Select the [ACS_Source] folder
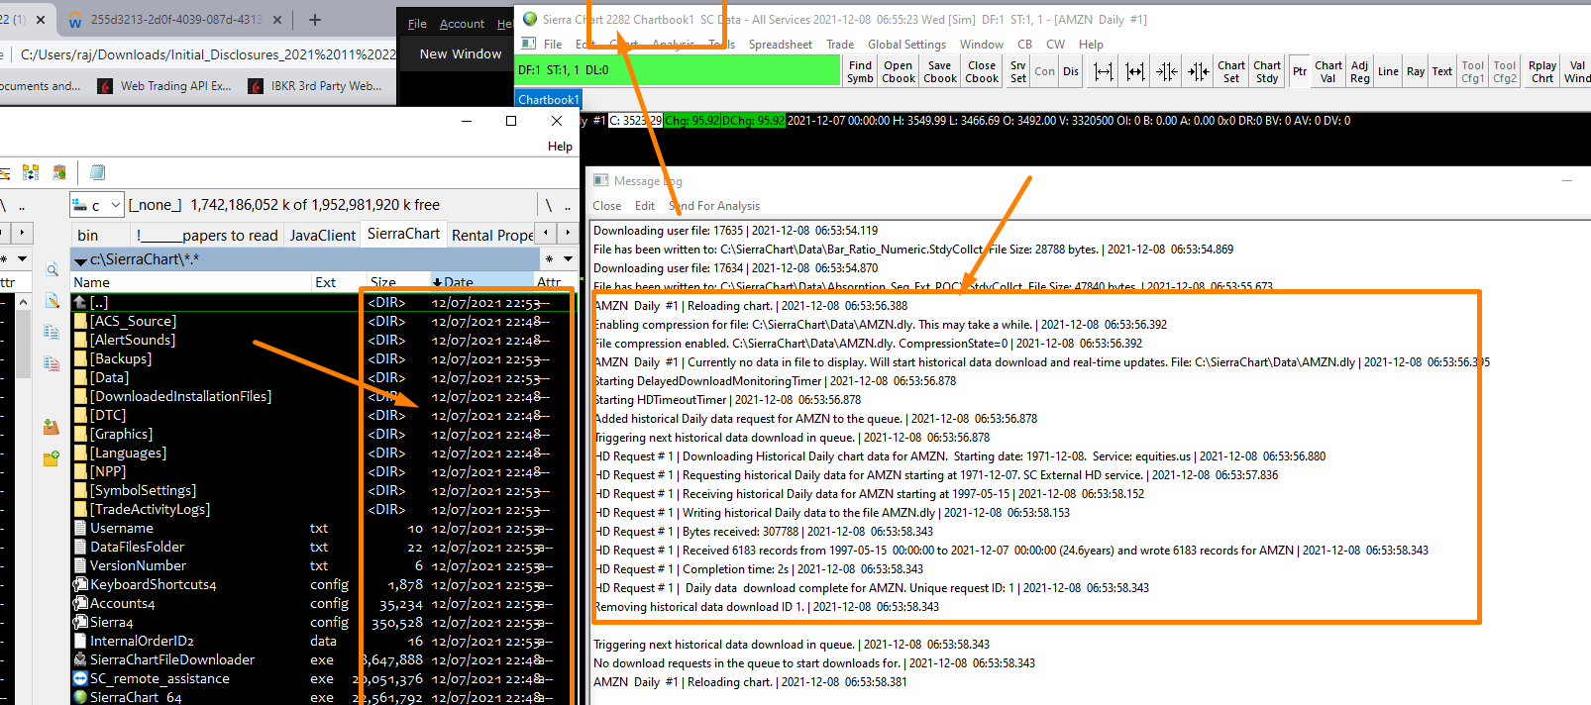 [133, 321]
